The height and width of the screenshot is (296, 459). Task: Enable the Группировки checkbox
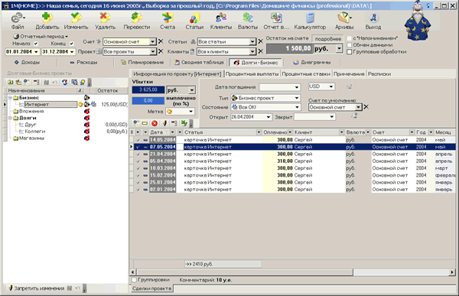[134, 280]
